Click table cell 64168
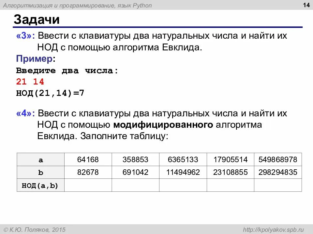Screen dimensions: 313x234 point(88,160)
